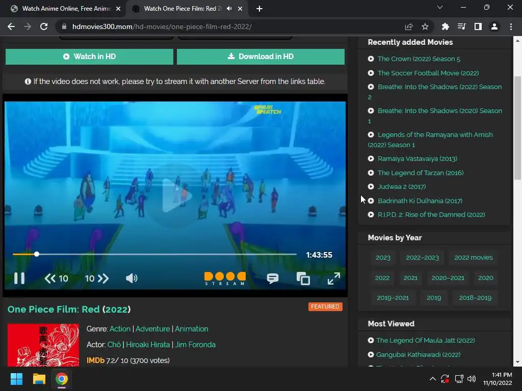Select the 2018-2019 year tag
This screenshot has height=391, width=522.
coord(475,298)
